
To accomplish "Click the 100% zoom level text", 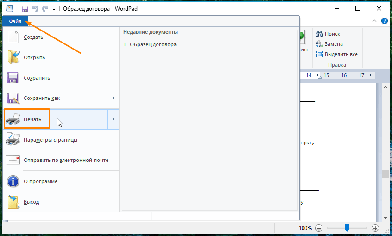I will [305, 228].
